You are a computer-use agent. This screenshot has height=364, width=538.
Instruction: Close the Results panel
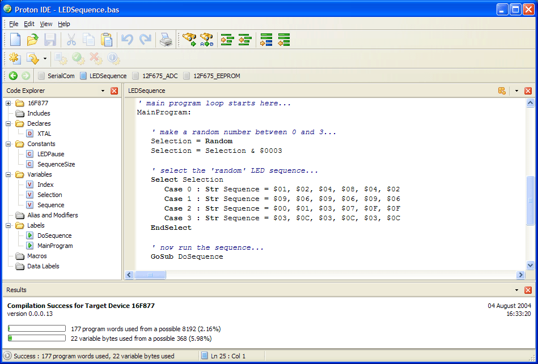(x=528, y=290)
